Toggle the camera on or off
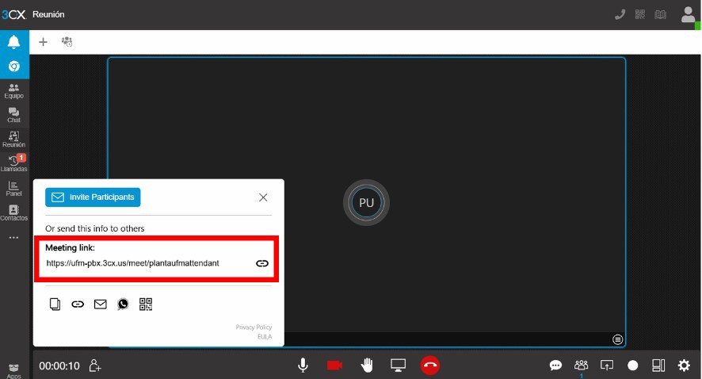 334,365
